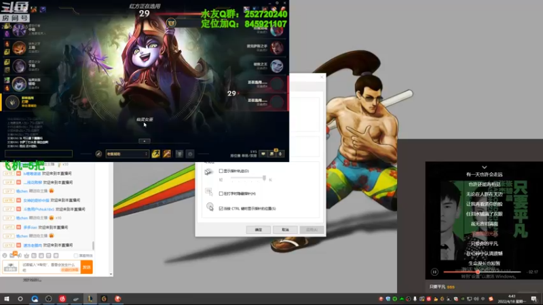Click the orange send button in Douyu chat
The height and width of the screenshot is (305, 543).
coord(87,267)
